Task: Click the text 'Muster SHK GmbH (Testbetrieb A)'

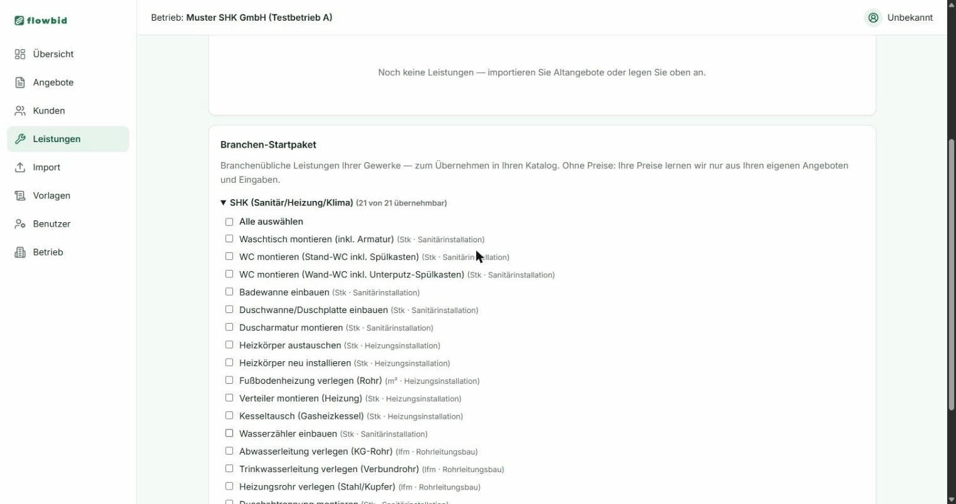Action: click(x=259, y=18)
